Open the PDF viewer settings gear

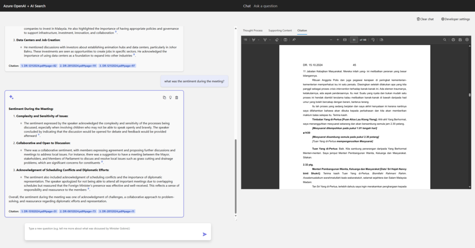(x=467, y=40)
